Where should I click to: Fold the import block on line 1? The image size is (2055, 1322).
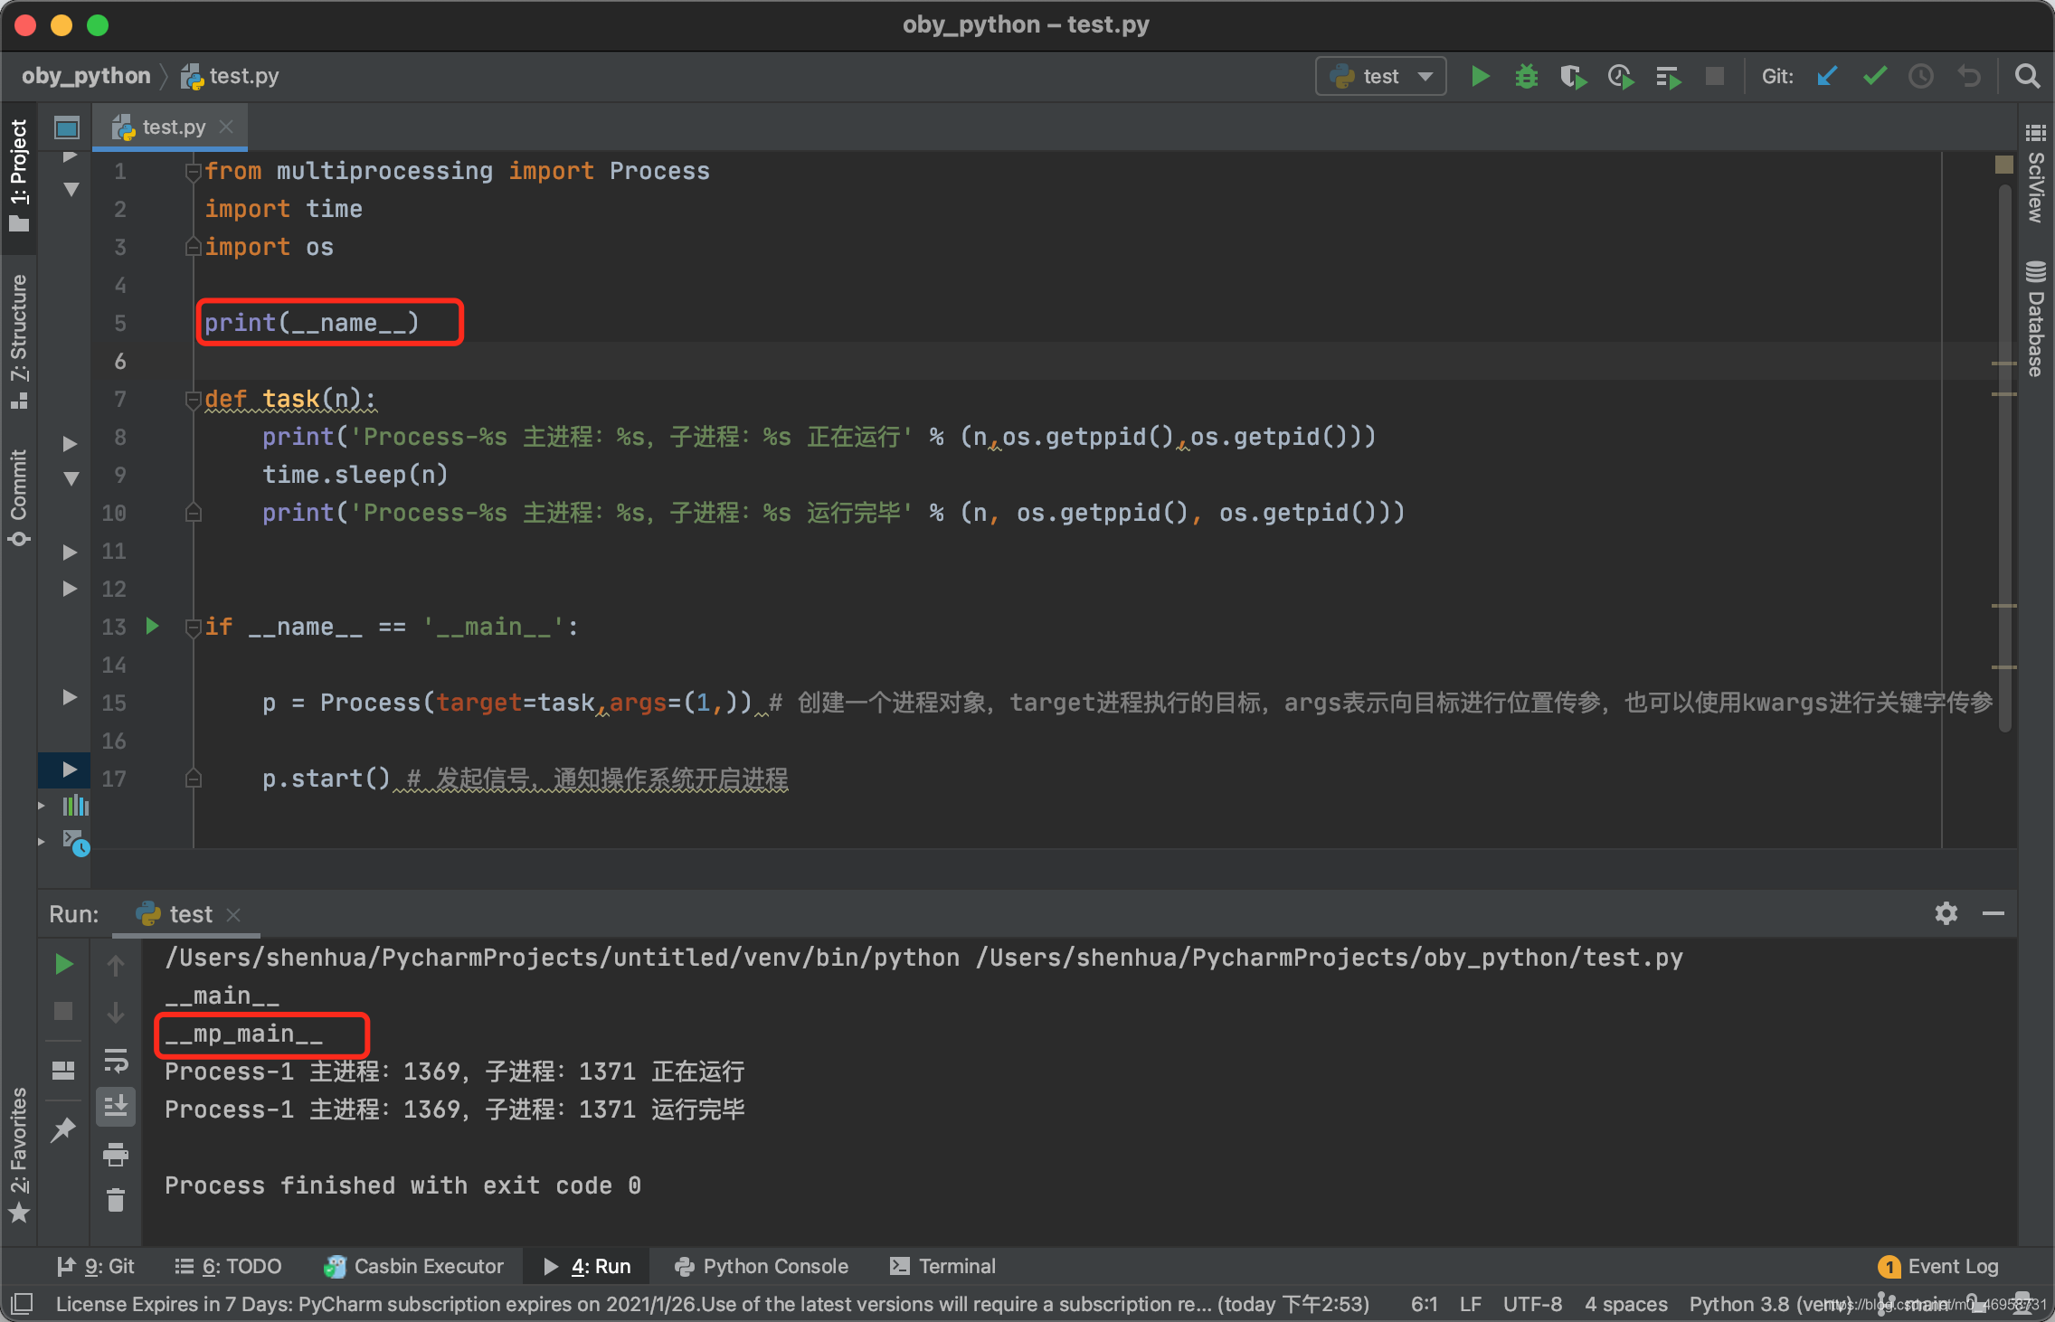pyautogui.click(x=193, y=171)
